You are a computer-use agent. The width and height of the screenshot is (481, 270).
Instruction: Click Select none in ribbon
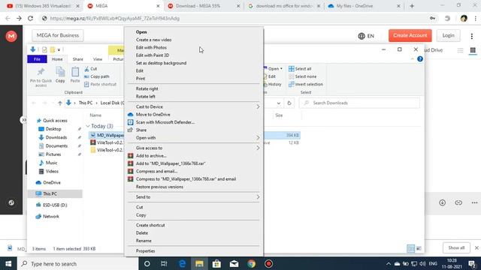(x=302, y=76)
